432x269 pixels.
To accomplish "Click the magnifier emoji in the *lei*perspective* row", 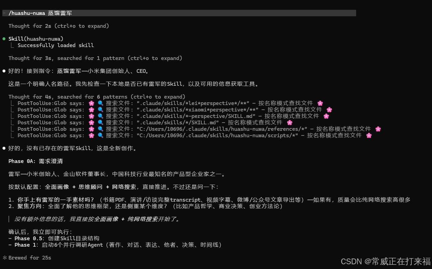I will (x=101, y=103).
